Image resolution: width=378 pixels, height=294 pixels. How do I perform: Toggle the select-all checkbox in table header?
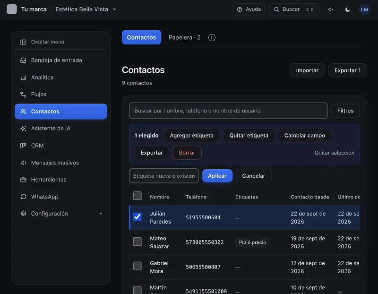click(x=137, y=196)
